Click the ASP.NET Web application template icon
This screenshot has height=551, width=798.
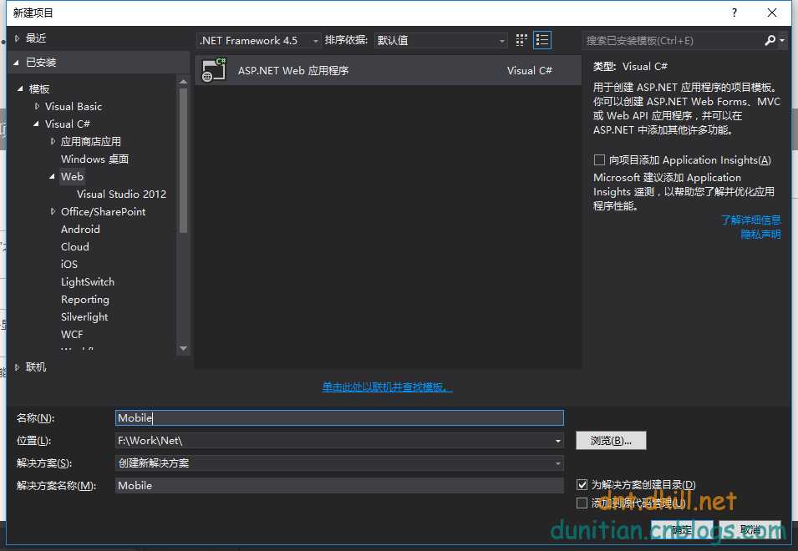(214, 70)
